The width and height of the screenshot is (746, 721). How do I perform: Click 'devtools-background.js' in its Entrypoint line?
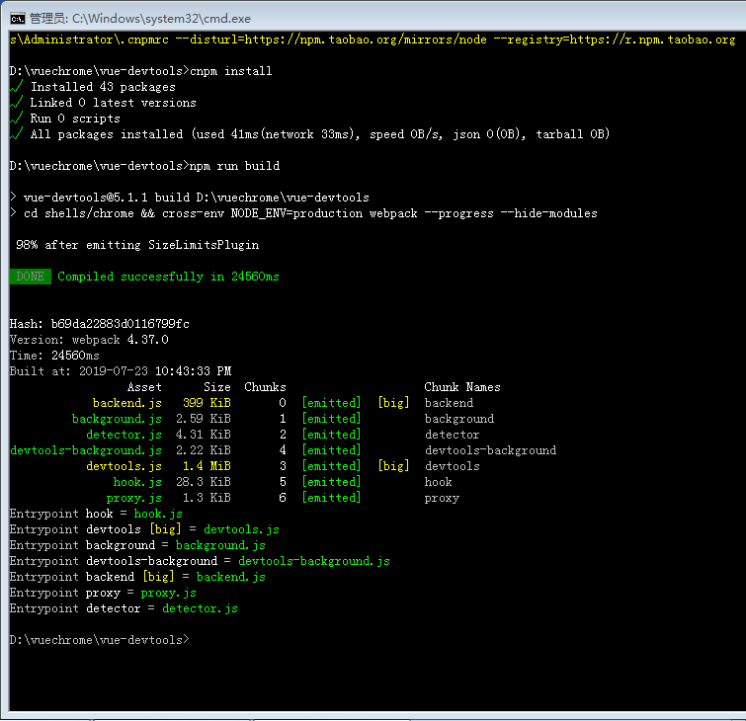(314, 561)
